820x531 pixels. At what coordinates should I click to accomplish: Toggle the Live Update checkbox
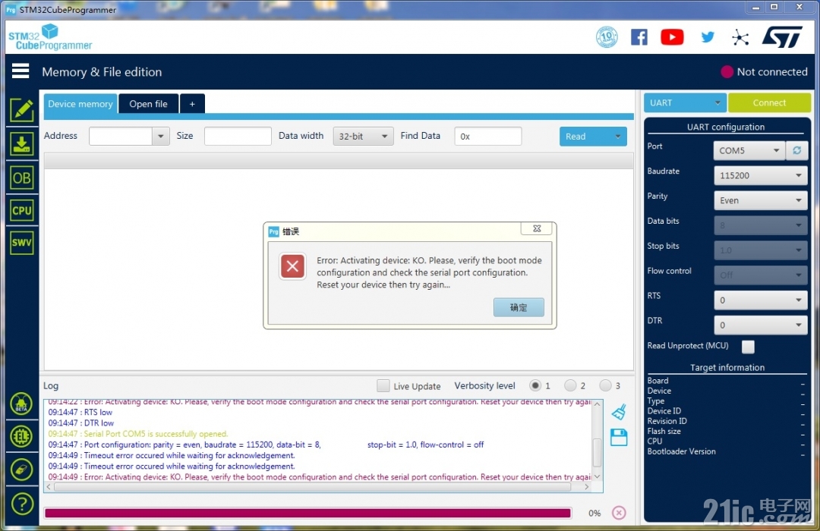point(383,385)
